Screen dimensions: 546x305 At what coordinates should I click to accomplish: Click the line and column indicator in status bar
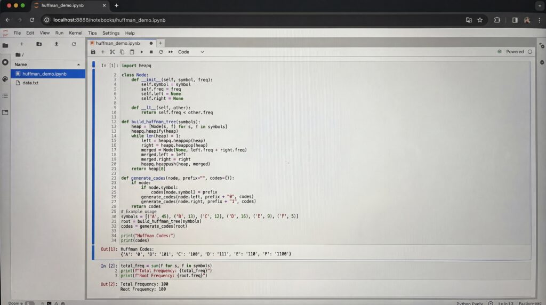[x=505, y=303]
